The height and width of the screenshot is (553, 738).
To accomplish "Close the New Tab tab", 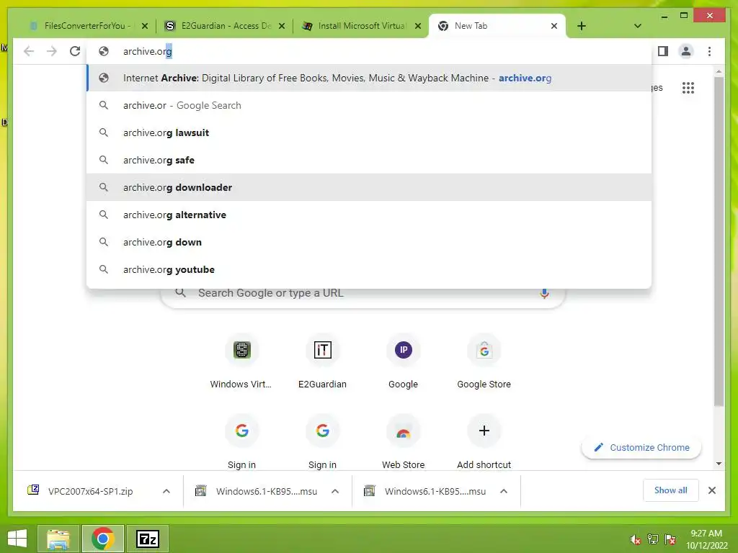I will [x=554, y=27].
